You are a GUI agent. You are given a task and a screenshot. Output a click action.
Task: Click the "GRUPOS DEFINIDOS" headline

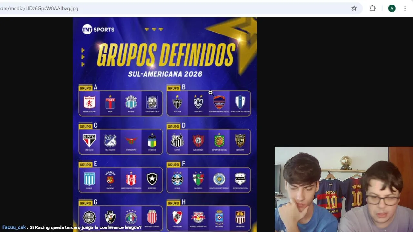tap(166, 55)
